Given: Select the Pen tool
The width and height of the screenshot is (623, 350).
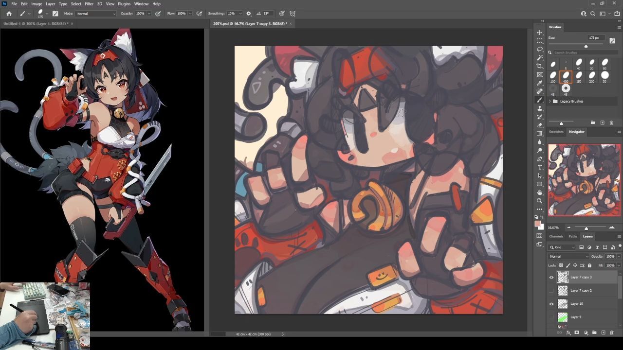Looking at the screenshot, I should point(540,159).
